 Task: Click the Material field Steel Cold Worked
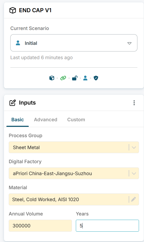(69, 199)
